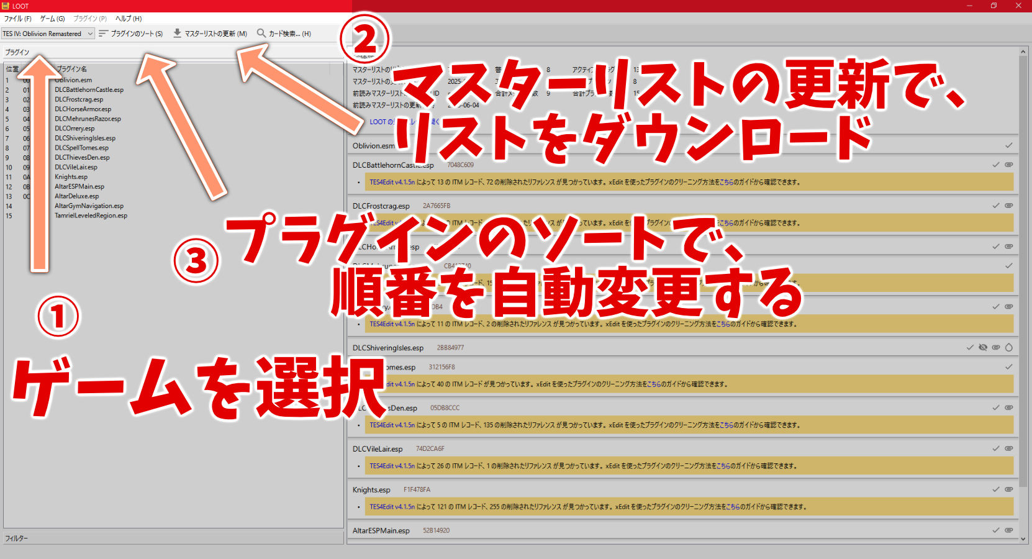Select DLCShiveringIsles.esp in the plugin list

click(x=85, y=138)
